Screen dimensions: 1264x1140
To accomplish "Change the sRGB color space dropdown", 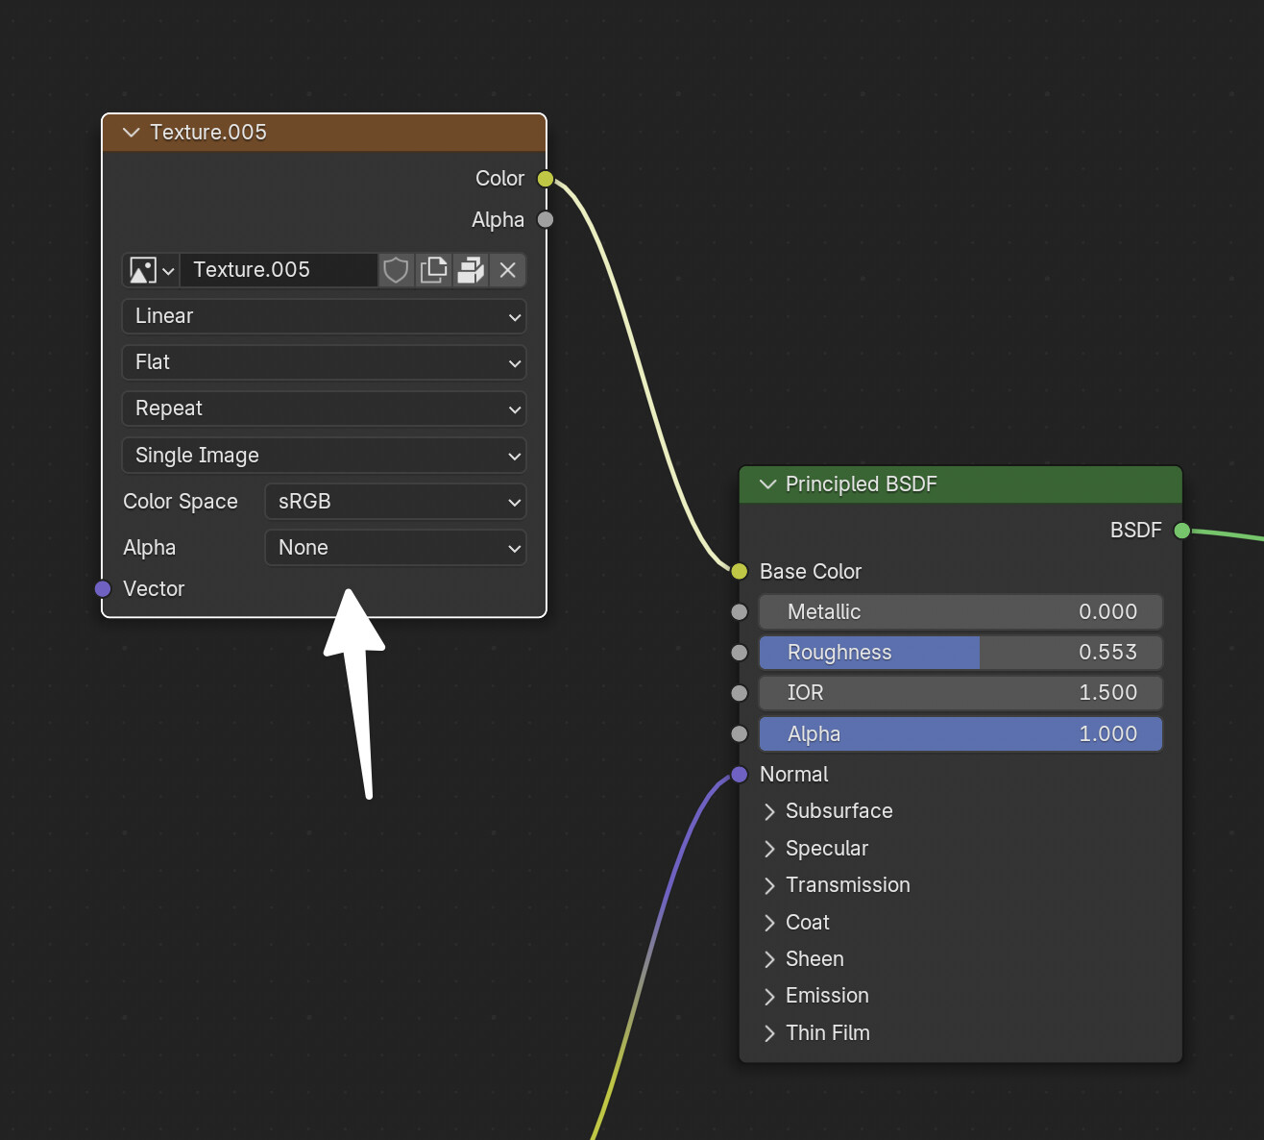I will [395, 502].
